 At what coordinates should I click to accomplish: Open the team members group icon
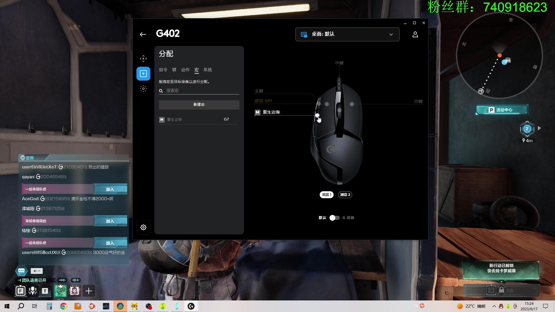(33, 291)
